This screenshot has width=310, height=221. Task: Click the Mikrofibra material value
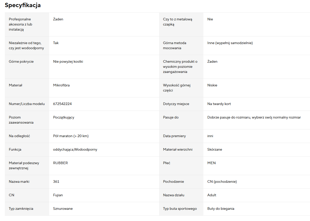click(x=61, y=85)
